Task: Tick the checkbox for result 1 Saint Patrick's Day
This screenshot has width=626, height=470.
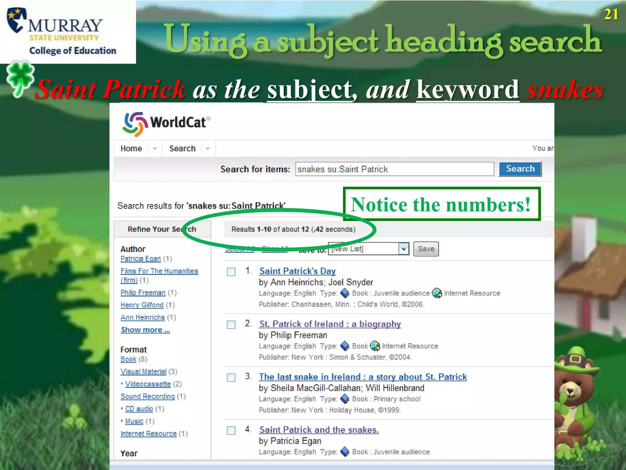Action: pyautogui.click(x=231, y=272)
